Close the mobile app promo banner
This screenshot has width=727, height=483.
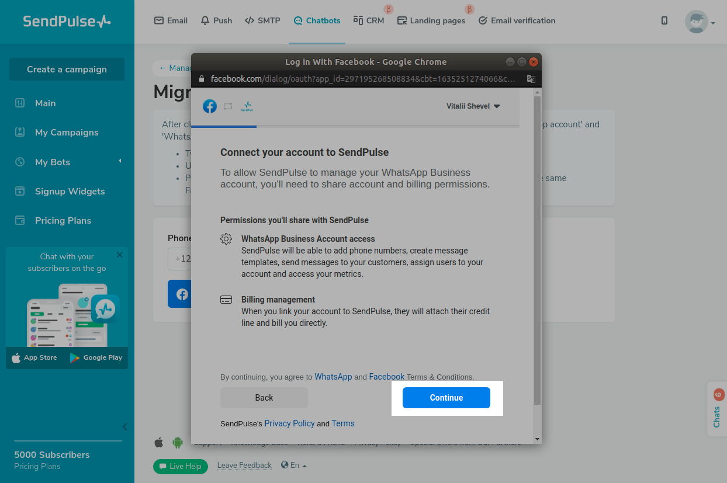click(120, 255)
